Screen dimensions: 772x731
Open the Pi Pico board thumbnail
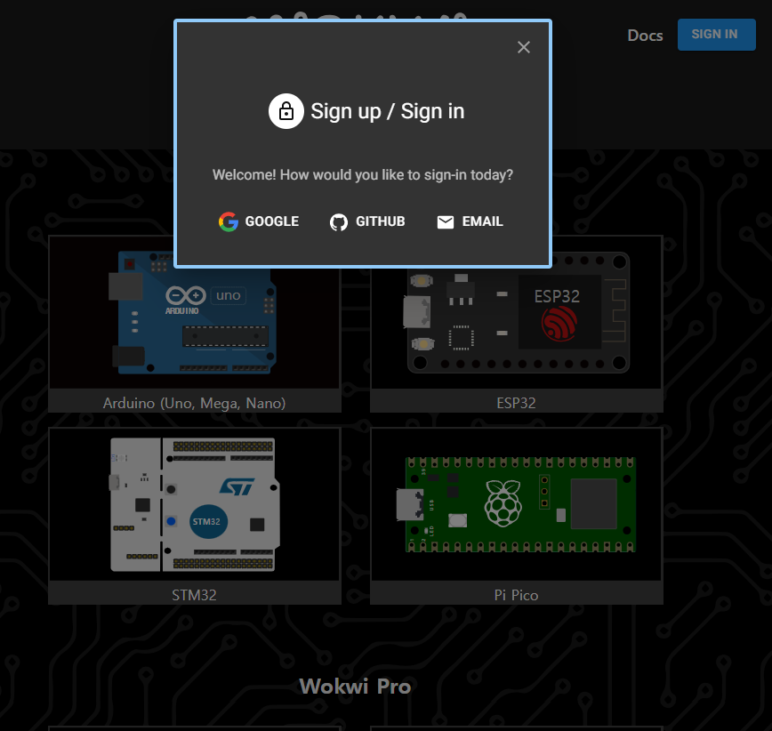tap(517, 504)
